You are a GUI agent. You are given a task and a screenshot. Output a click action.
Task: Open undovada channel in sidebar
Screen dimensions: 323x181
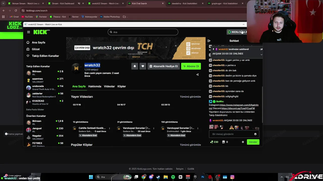tap(45, 88)
